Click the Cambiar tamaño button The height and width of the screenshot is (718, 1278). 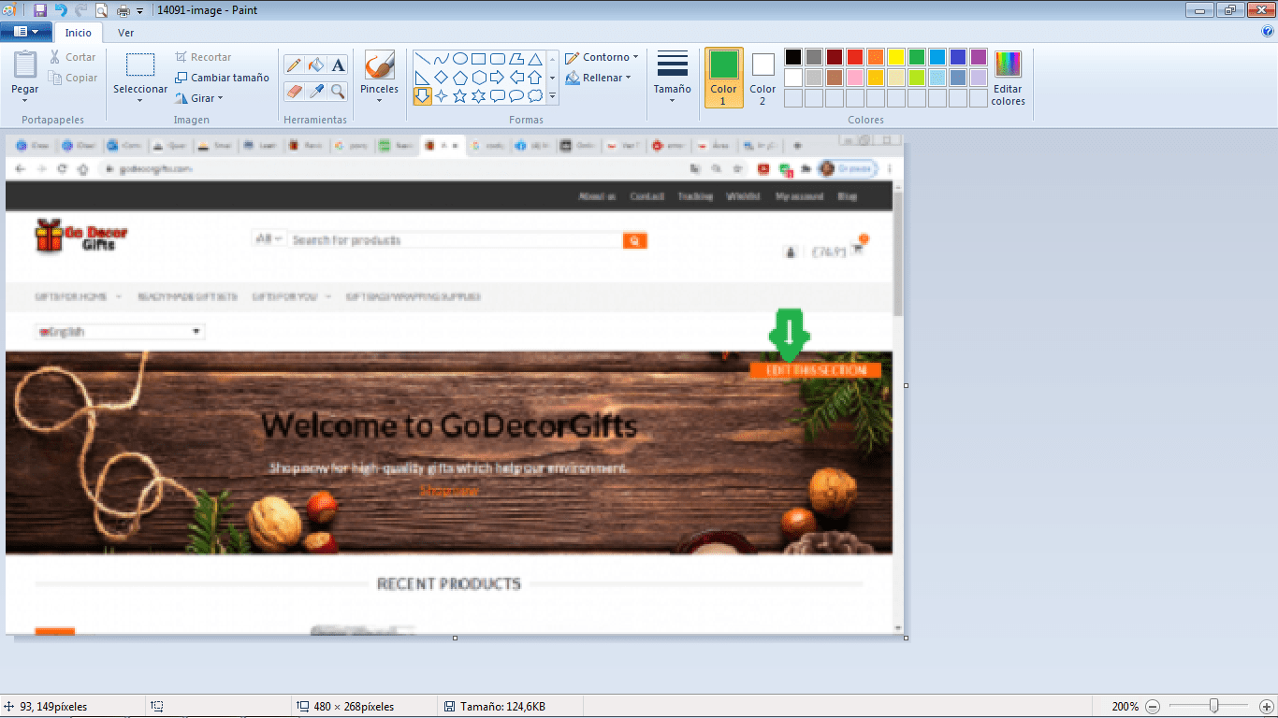click(222, 78)
